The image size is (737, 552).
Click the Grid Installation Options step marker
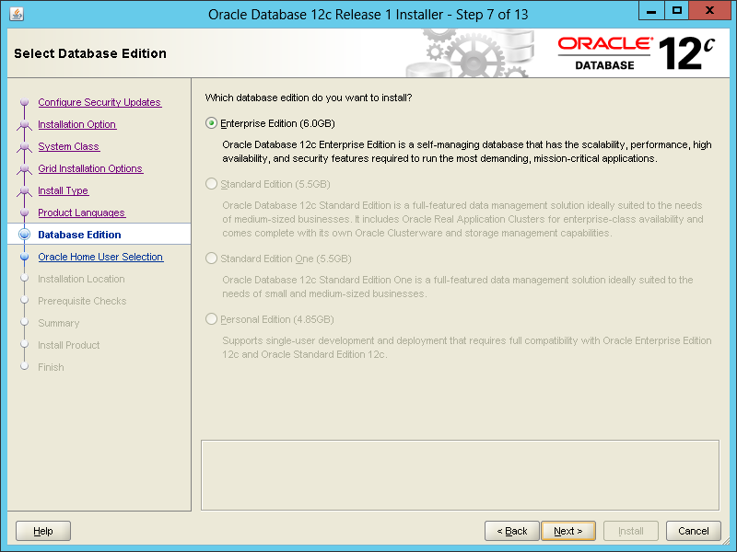click(25, 169)
